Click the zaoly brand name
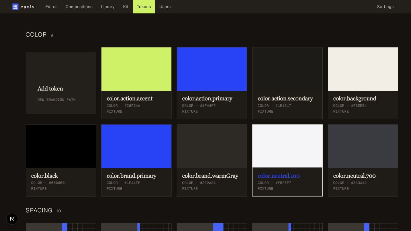The image size is (411, 231). coord(28,7)
